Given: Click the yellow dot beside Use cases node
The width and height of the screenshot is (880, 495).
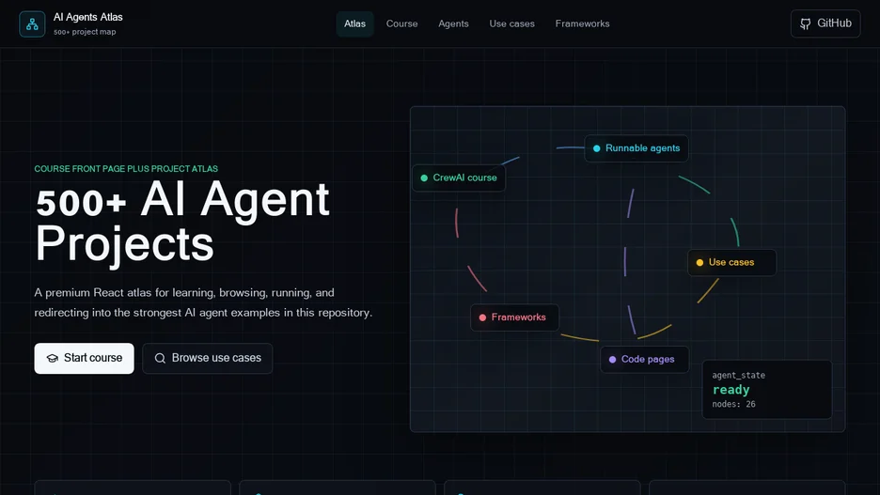Looking at the screenshot, I should click(699, 262).
